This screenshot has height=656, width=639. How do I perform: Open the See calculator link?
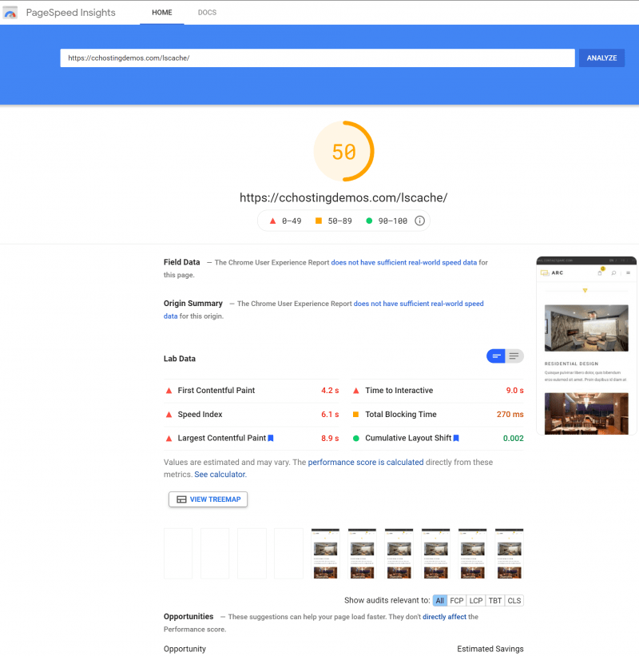(220, 474)
